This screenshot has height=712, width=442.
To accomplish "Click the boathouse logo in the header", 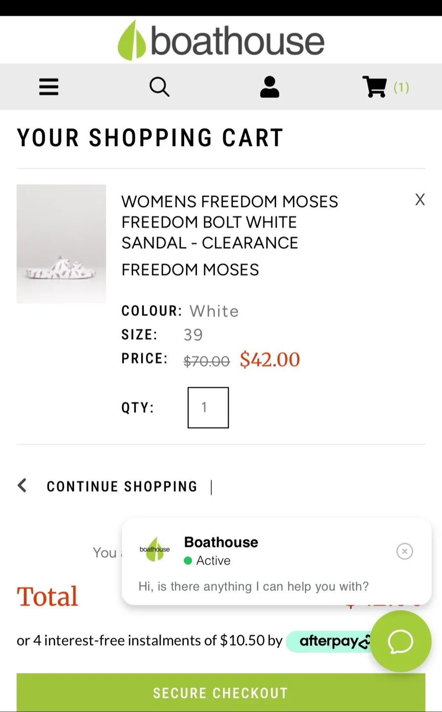I will point(221,41).
